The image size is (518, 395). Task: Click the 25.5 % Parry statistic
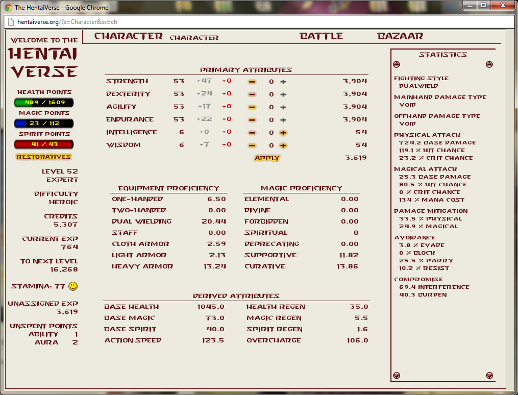point(426,260)
